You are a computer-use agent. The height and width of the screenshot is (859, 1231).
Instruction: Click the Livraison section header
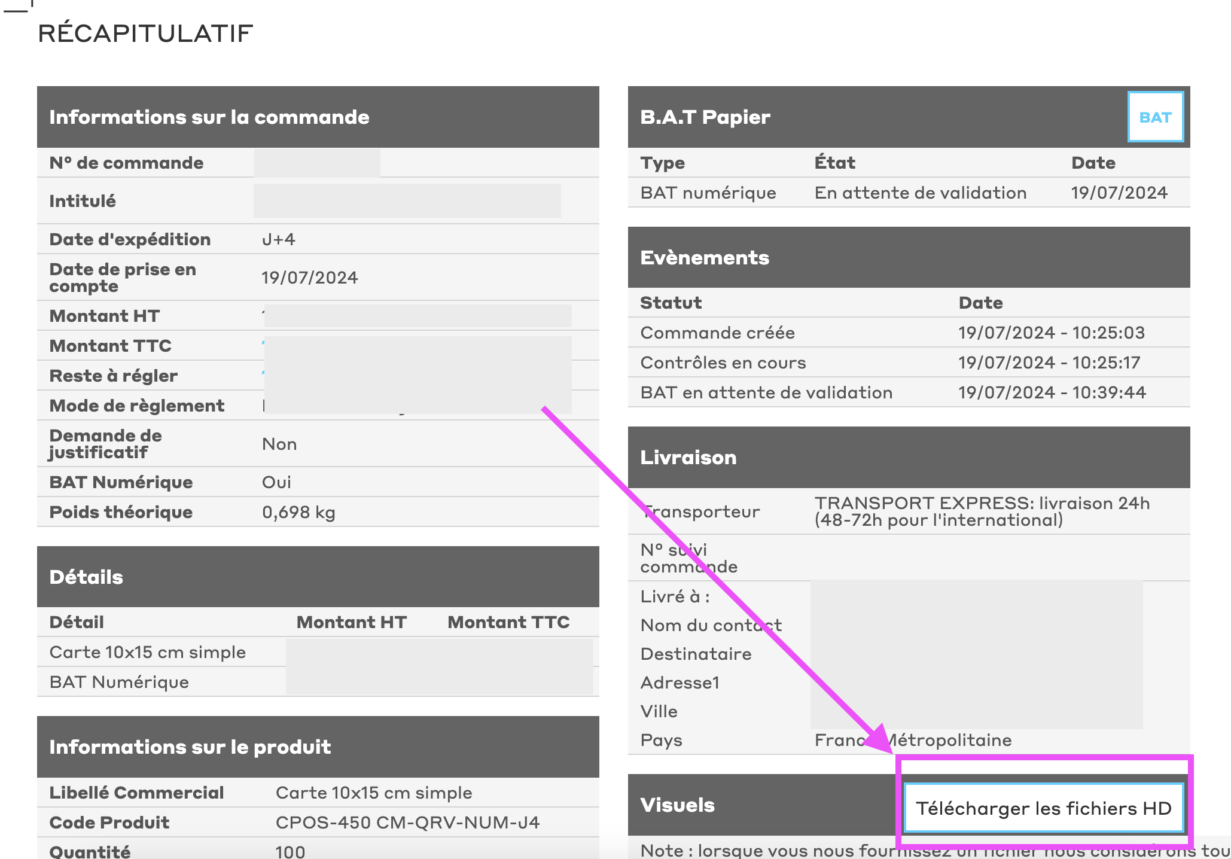coord(688,458)
